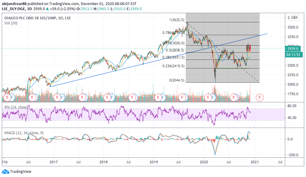Click the 1750.0 price axis value
The image size is (306, 177).
point(293,94)
